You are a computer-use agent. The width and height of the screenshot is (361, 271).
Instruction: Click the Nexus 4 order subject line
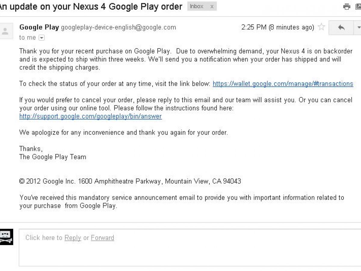pos(90,7)
